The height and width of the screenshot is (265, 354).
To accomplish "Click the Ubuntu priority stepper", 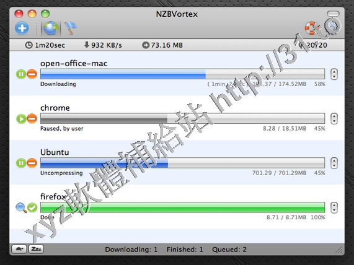I will click(x=334, y=163).
